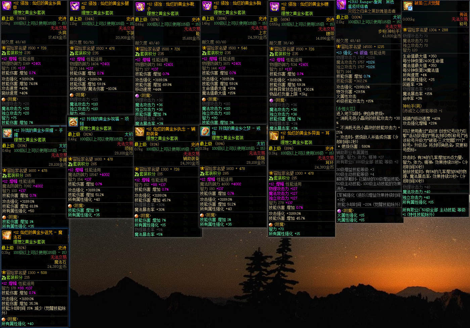Click 冒险家名望 14500 icon in weapon tooltip
Viewport: 470px width, 328px height.
tap(339, 47)
